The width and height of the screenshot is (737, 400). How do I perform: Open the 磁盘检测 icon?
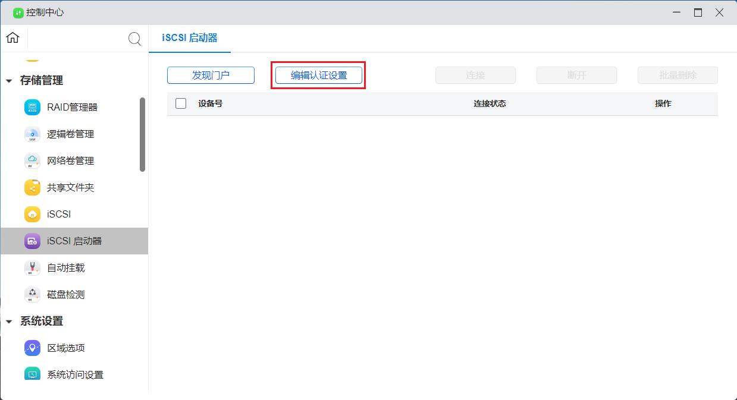[32, 295]
